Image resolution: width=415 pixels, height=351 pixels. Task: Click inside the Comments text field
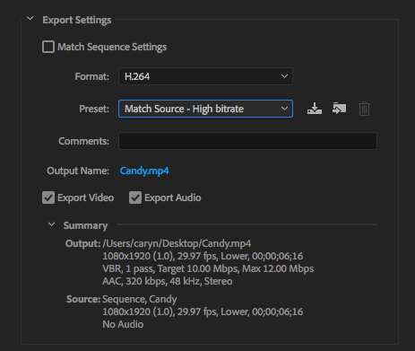[x=247, y=141]
